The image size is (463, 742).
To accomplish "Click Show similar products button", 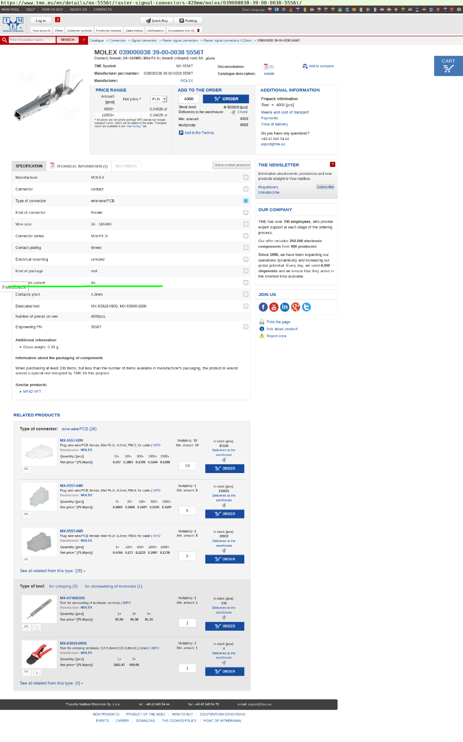I will [232, 165].
